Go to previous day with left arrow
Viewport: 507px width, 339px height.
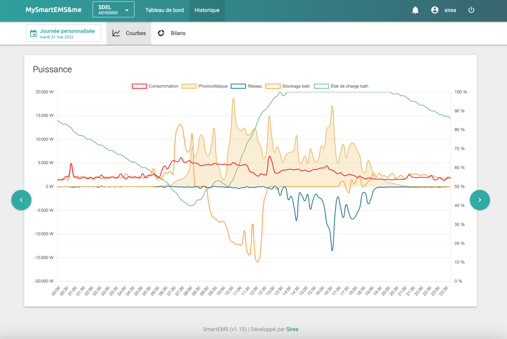(21, 200)
